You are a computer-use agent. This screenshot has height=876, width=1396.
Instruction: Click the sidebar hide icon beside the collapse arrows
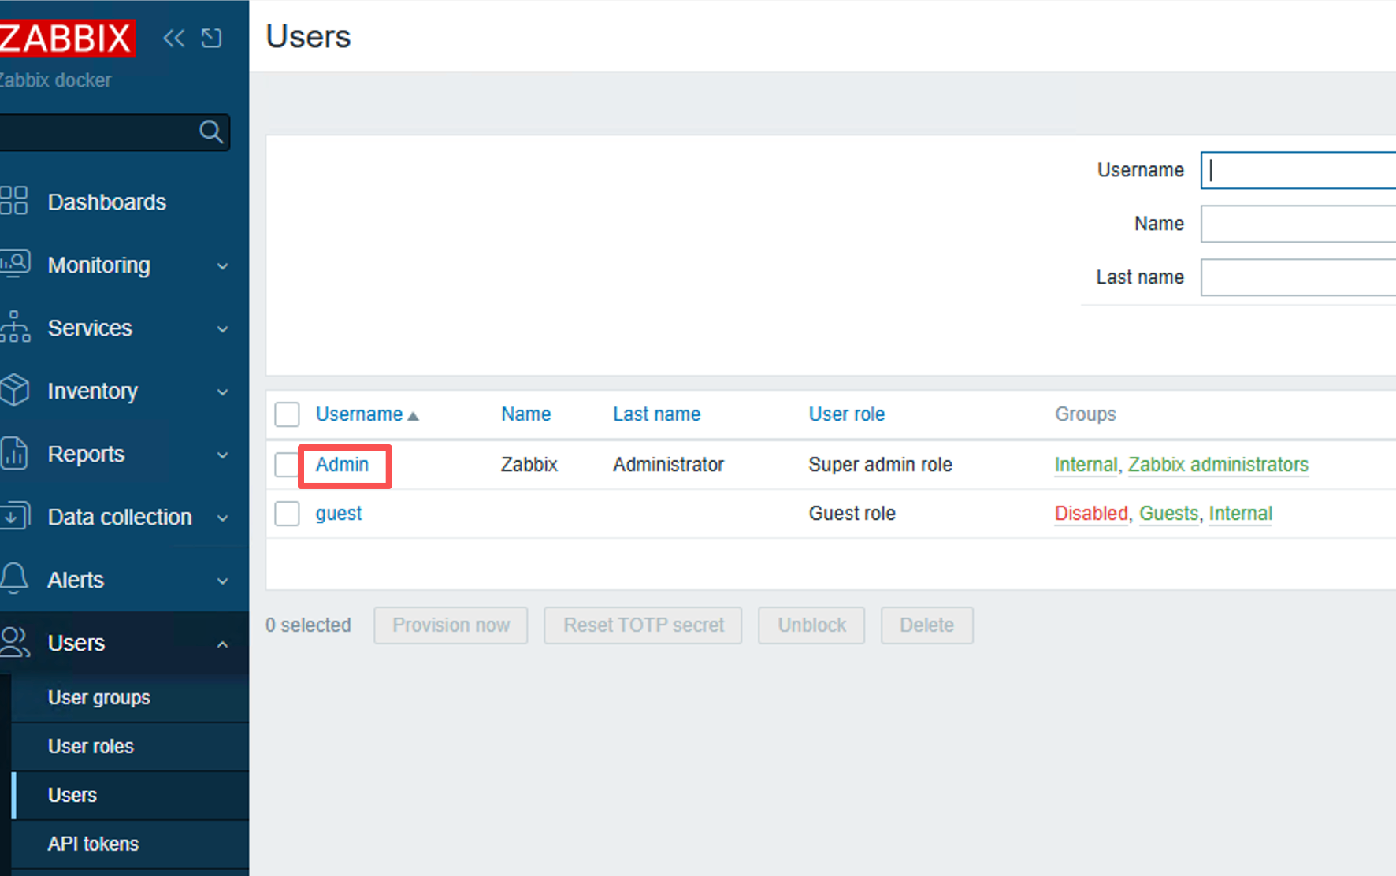[211, 38]
